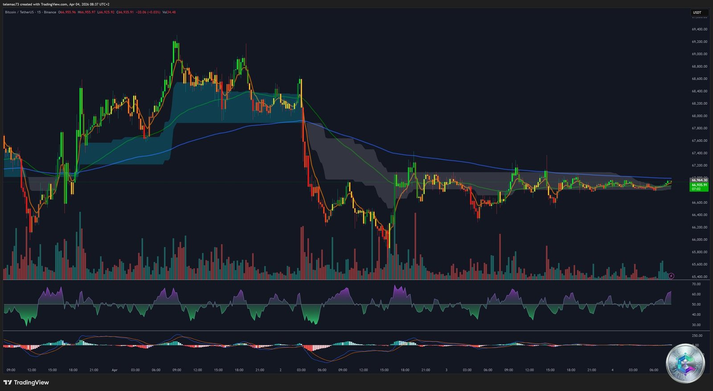Viewport: 713px width, 391px height.
Task: Click the 66,600.00 price scale label
Action: click(x=699, y=202)
